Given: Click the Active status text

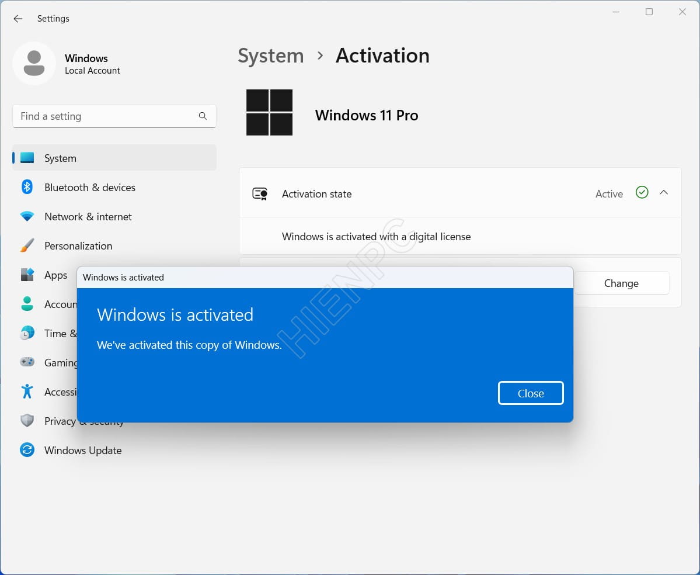Looking at the screenshot, I should point(609,194).
